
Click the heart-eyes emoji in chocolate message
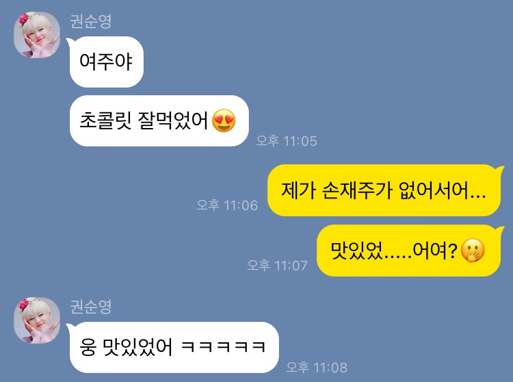click(224, 120)
